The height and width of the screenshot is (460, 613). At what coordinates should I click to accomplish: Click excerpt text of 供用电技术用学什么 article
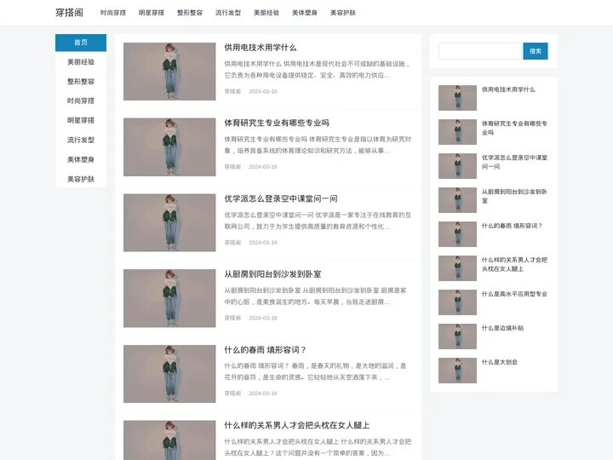(318, 70)
